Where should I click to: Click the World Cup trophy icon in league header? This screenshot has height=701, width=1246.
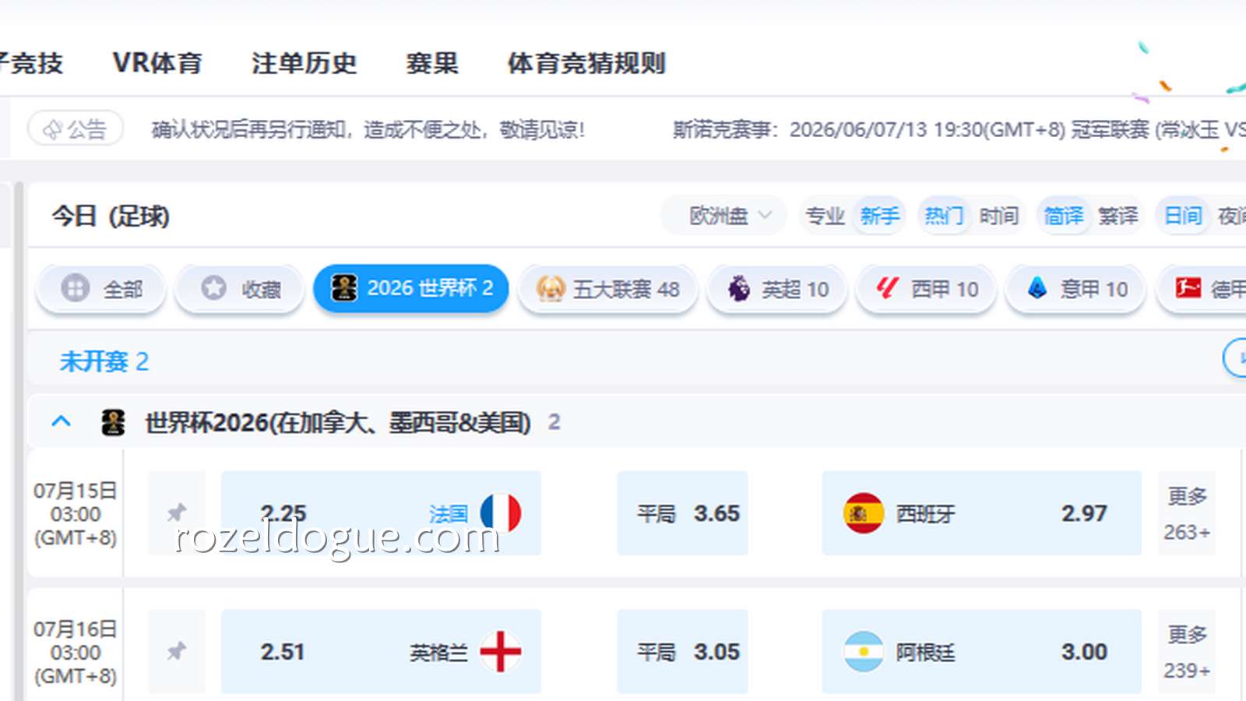(113, 422)
